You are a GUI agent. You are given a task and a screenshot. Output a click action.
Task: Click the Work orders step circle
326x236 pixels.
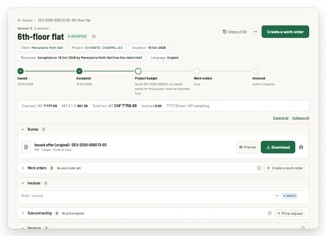197,71
